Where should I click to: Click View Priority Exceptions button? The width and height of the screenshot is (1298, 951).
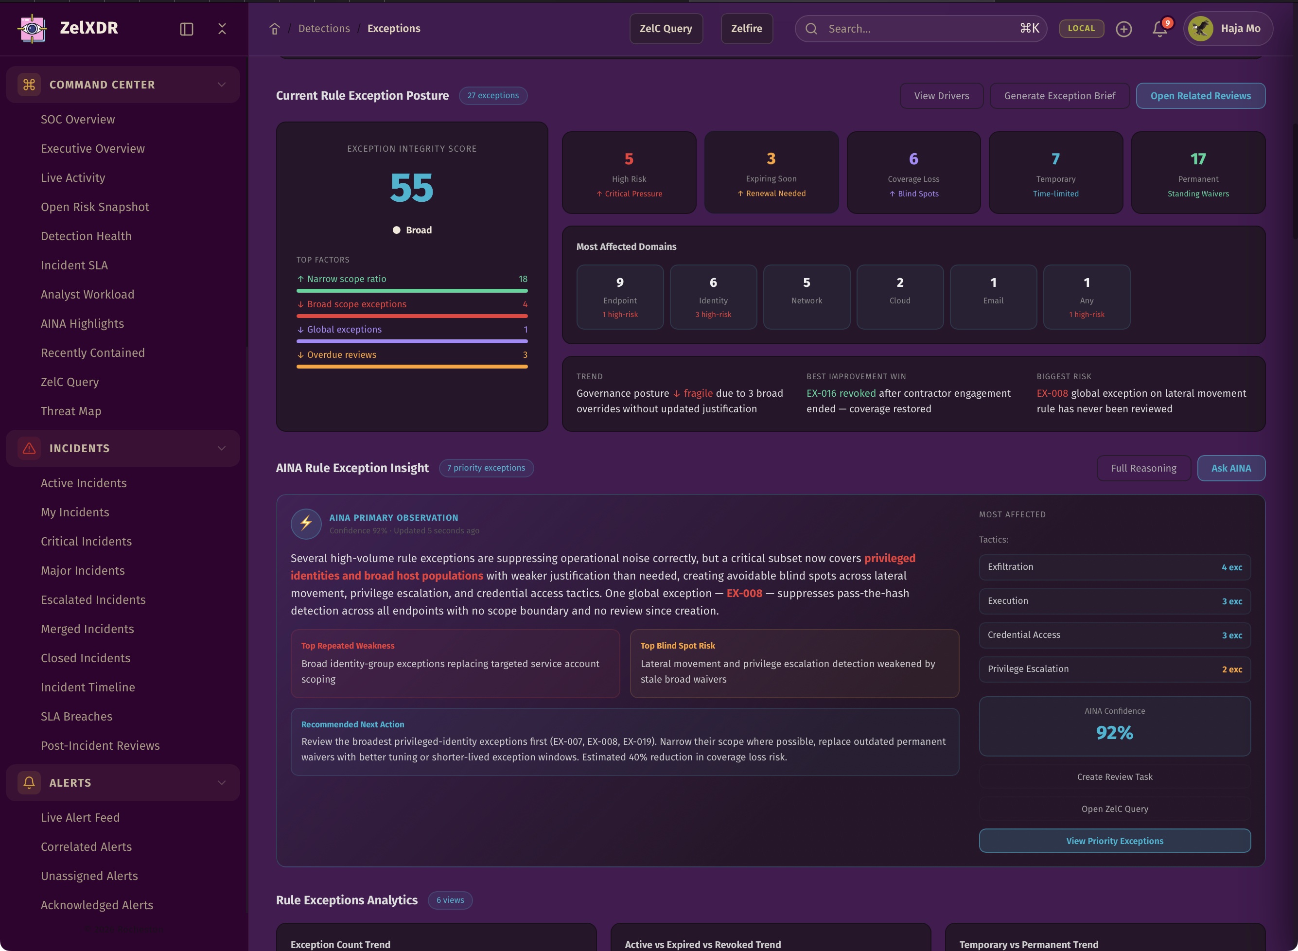coord(1114,841)
